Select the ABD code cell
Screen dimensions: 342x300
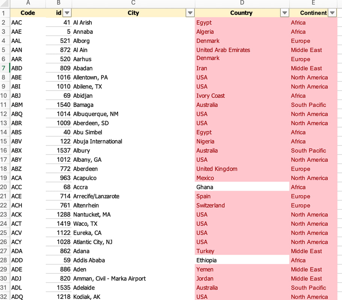(28, 68)
